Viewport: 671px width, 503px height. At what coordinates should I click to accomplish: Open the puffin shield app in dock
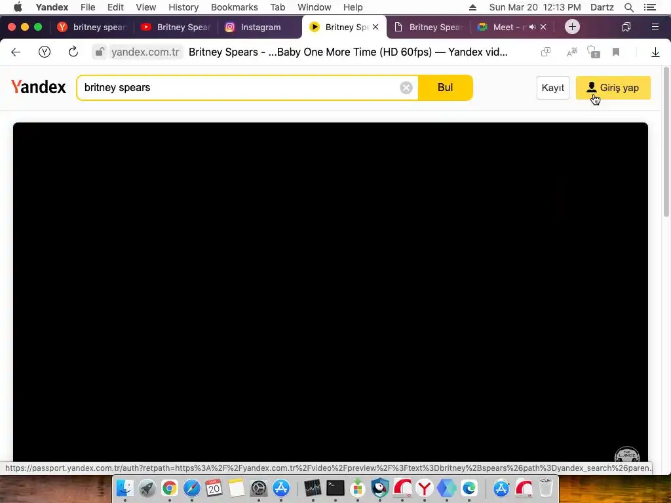pos(379,488)
